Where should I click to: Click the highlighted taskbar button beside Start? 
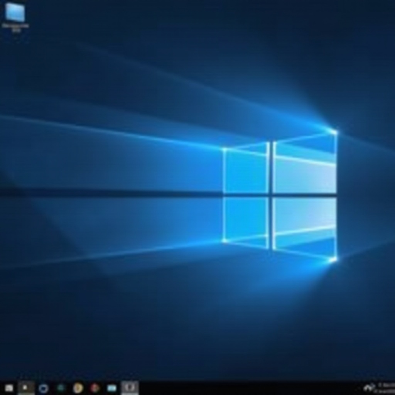(x=26, y=388)
